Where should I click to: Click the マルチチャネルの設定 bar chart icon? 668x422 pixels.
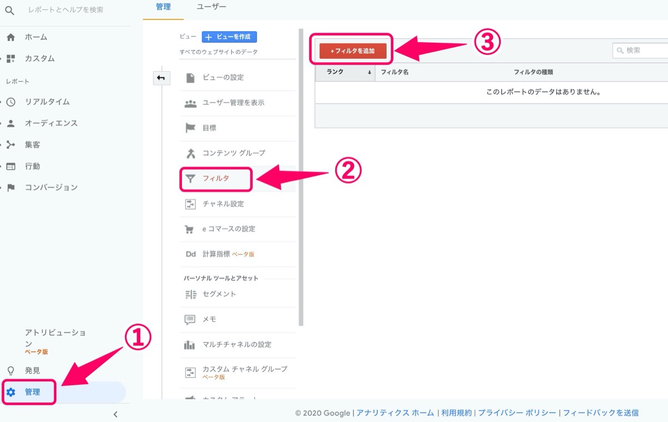point(190,345)
